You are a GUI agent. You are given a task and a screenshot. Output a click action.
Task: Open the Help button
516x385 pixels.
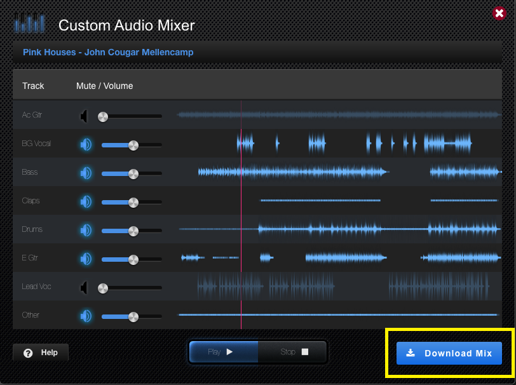(41, 353)
